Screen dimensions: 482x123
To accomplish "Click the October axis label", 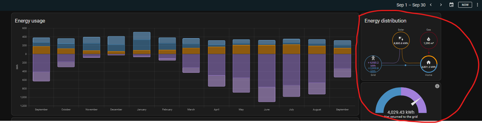I will point(66,109).
